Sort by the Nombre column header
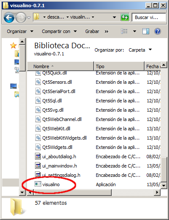The image size is (169, 220). (60, 66)
